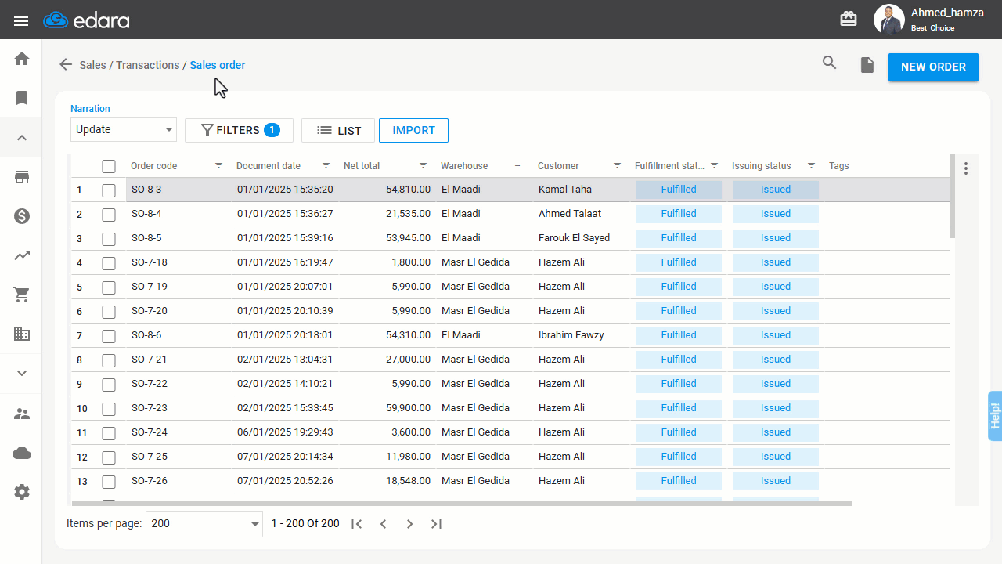Click the IMPORT button
The height and width of the screenshot is (564, 1002).
pyautogui.click(x=413, y=131)
